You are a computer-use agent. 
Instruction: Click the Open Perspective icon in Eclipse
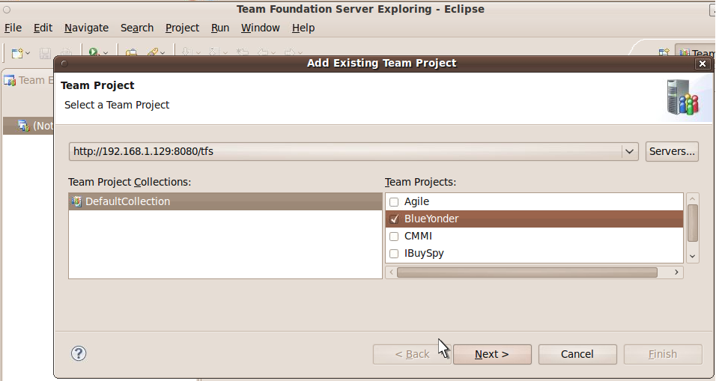[664, 53]
